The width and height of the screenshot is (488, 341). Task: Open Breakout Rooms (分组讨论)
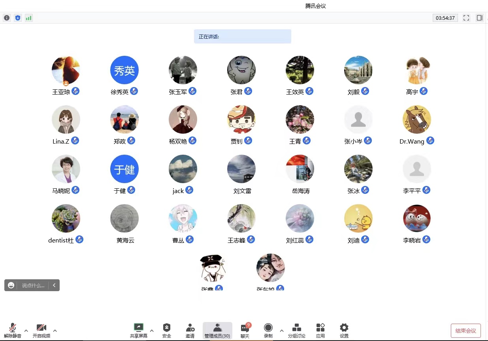296,330
